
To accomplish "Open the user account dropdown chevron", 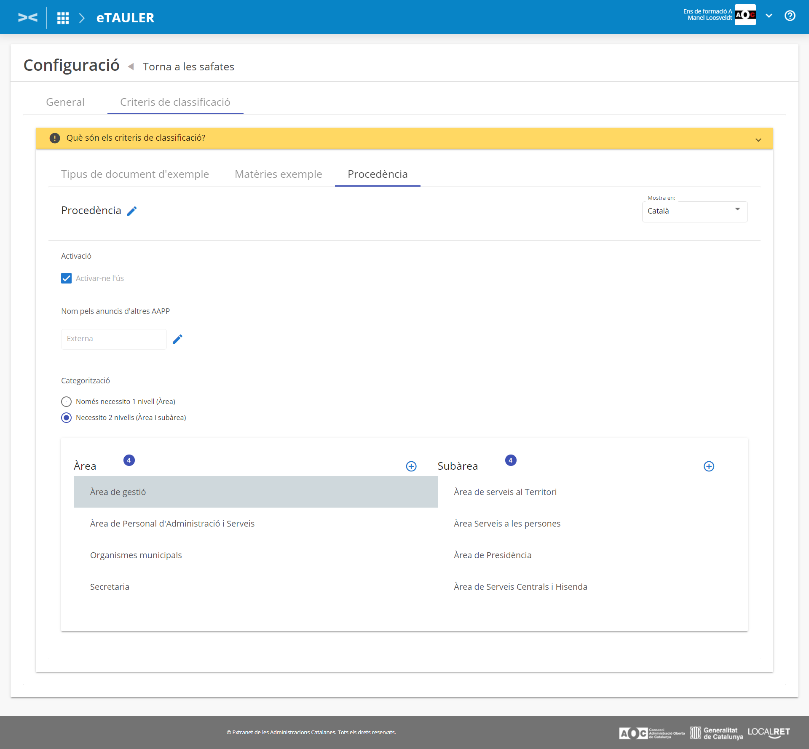I will click(x=769, y=16).
